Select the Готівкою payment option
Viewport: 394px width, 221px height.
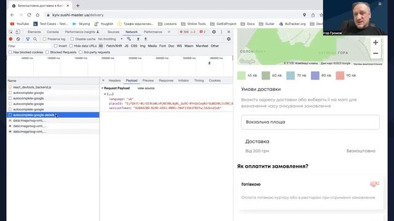(x=310, y=192)
